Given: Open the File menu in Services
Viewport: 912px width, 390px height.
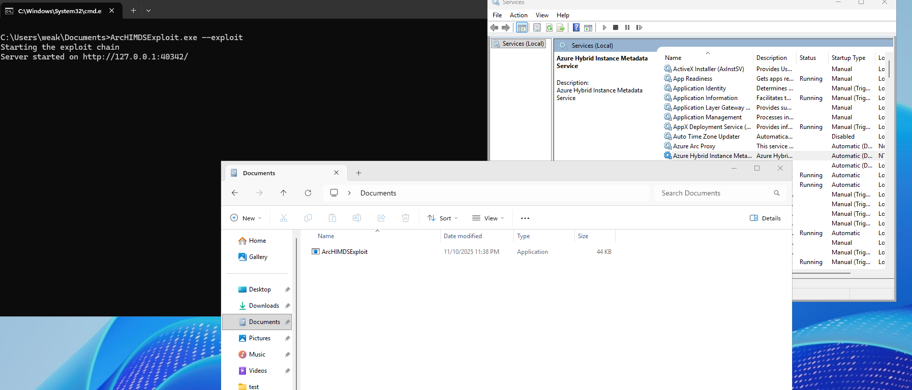Looking at the screenshot, I should coord(497,15).
